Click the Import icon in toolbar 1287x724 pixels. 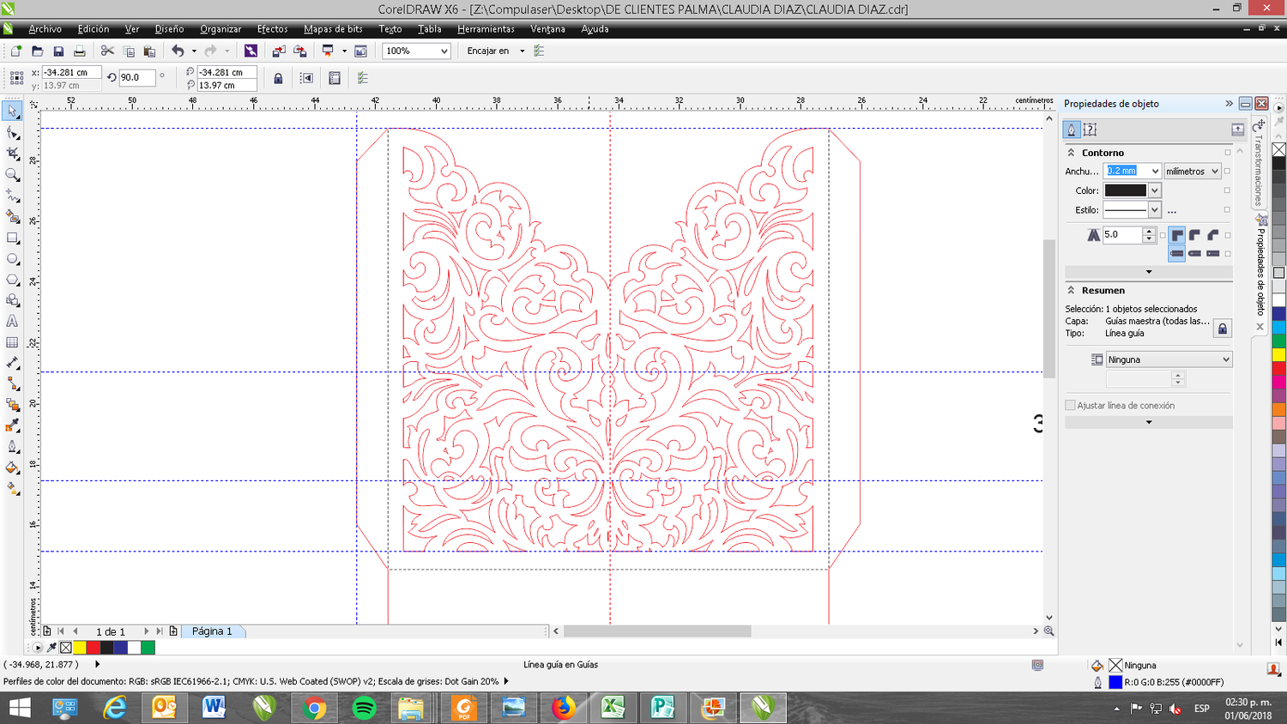(279, 51)
